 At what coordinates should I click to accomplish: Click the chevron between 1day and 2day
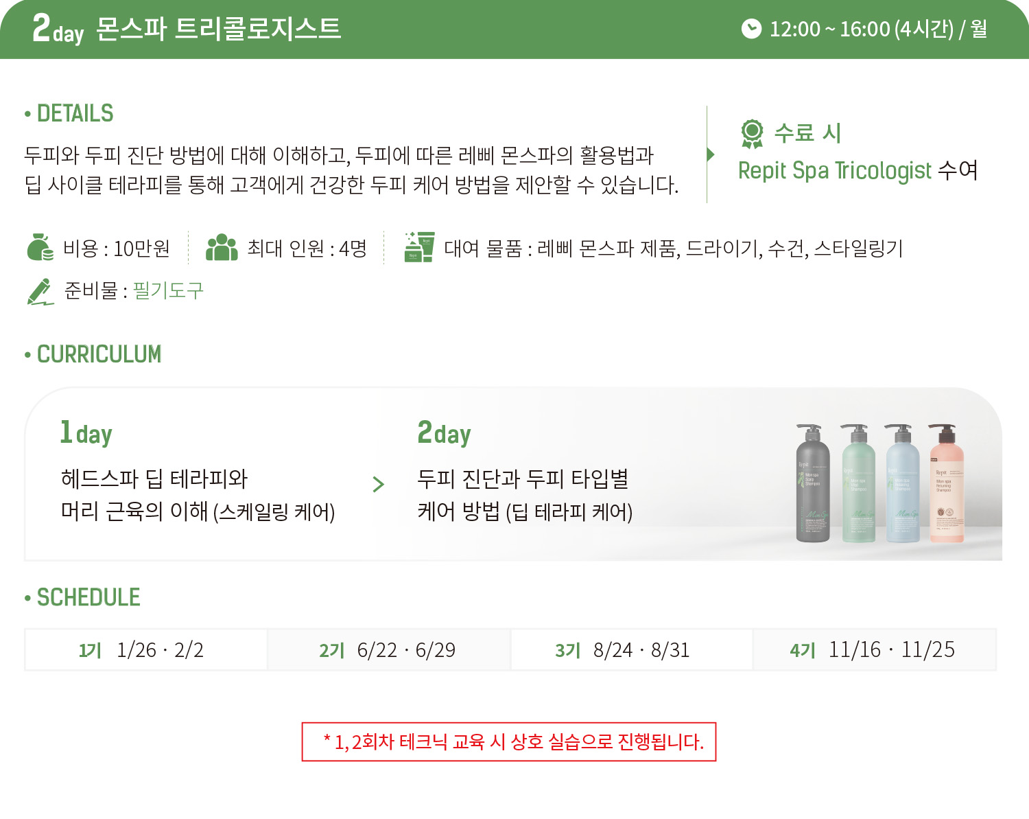click(378, 485)
